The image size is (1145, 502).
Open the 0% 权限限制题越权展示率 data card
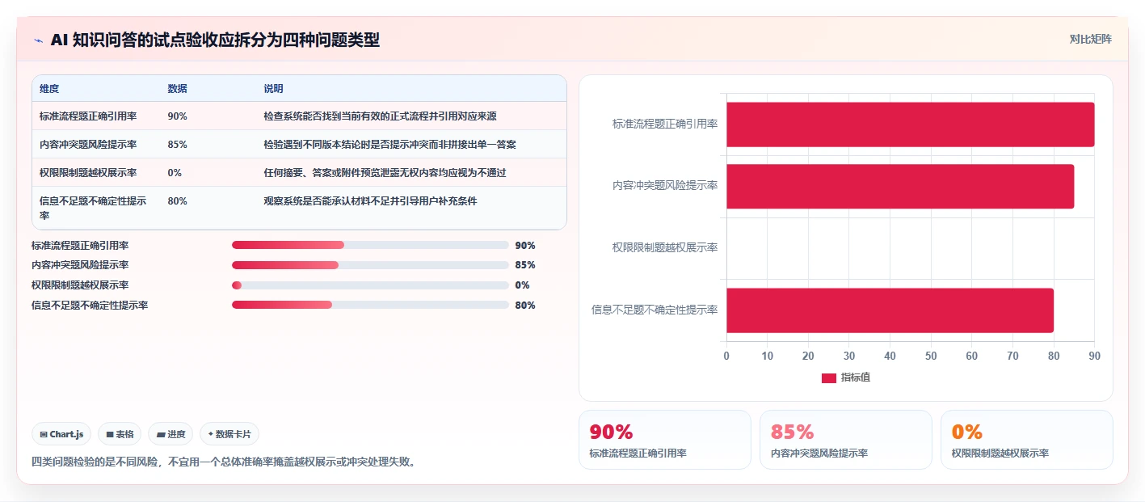1027,440
